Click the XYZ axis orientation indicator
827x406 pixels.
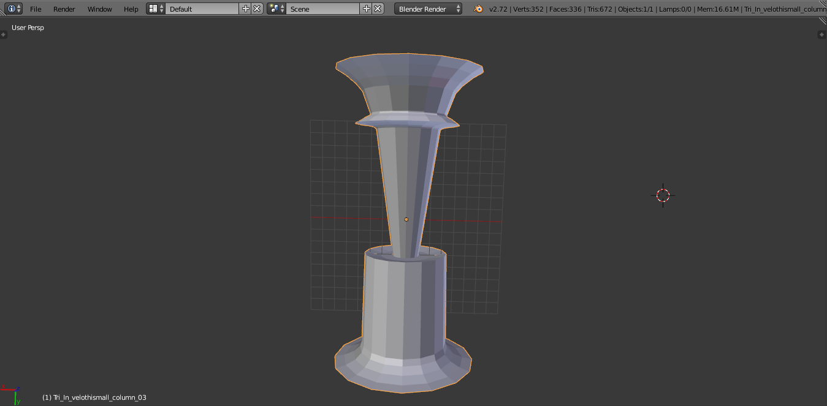tap(10, 394)
